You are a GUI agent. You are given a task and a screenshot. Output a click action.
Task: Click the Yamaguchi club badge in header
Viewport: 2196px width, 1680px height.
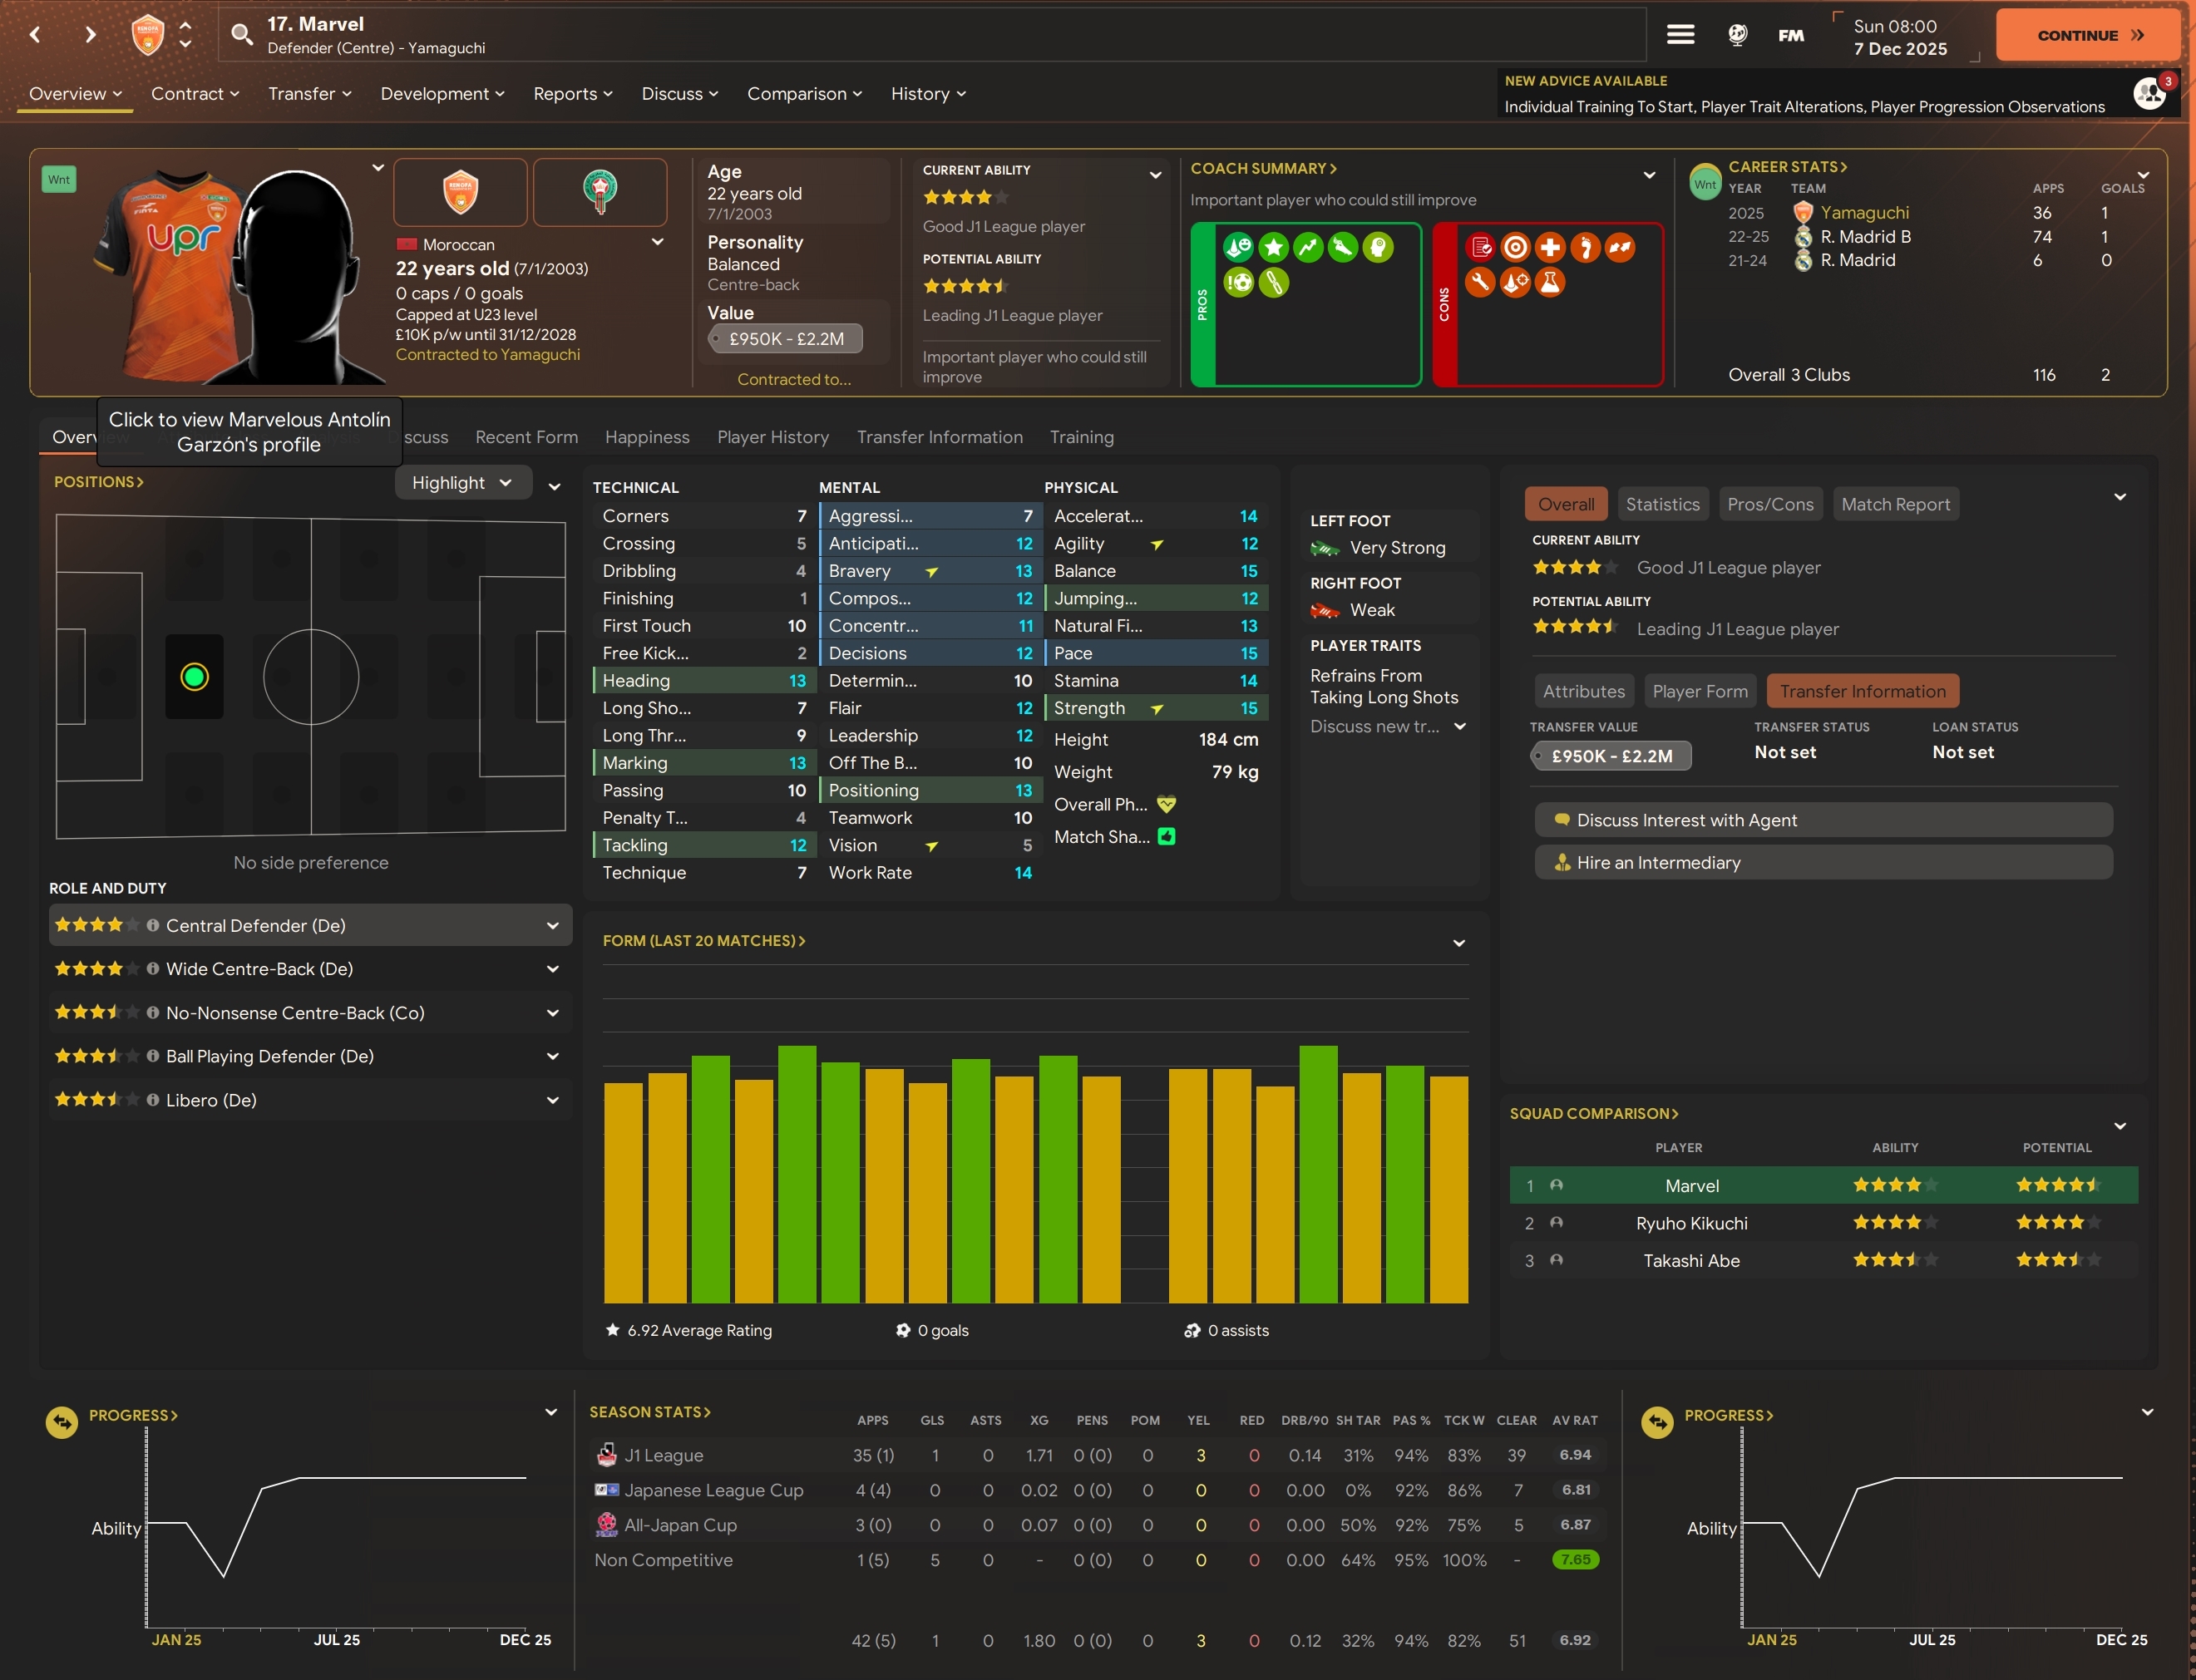pyautogui.click(x=148, y=35)
